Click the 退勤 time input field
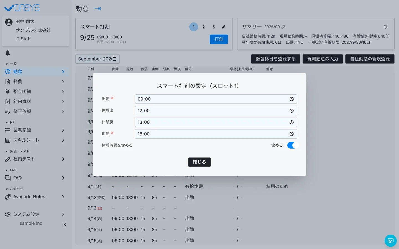 point(216,134)
